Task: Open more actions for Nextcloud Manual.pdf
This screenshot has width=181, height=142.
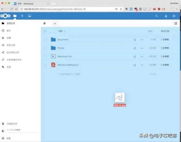Action: 142,65
